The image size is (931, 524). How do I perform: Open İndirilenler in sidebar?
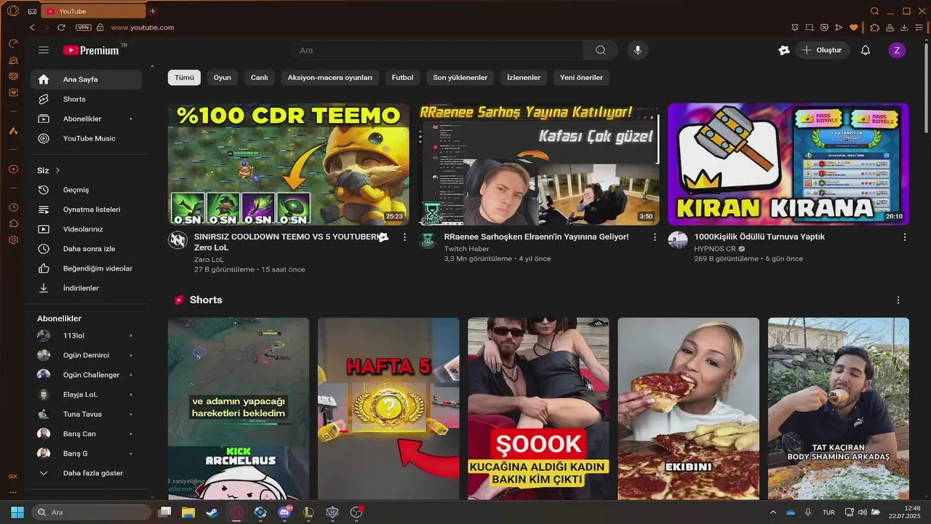click(x=86, y=288)
